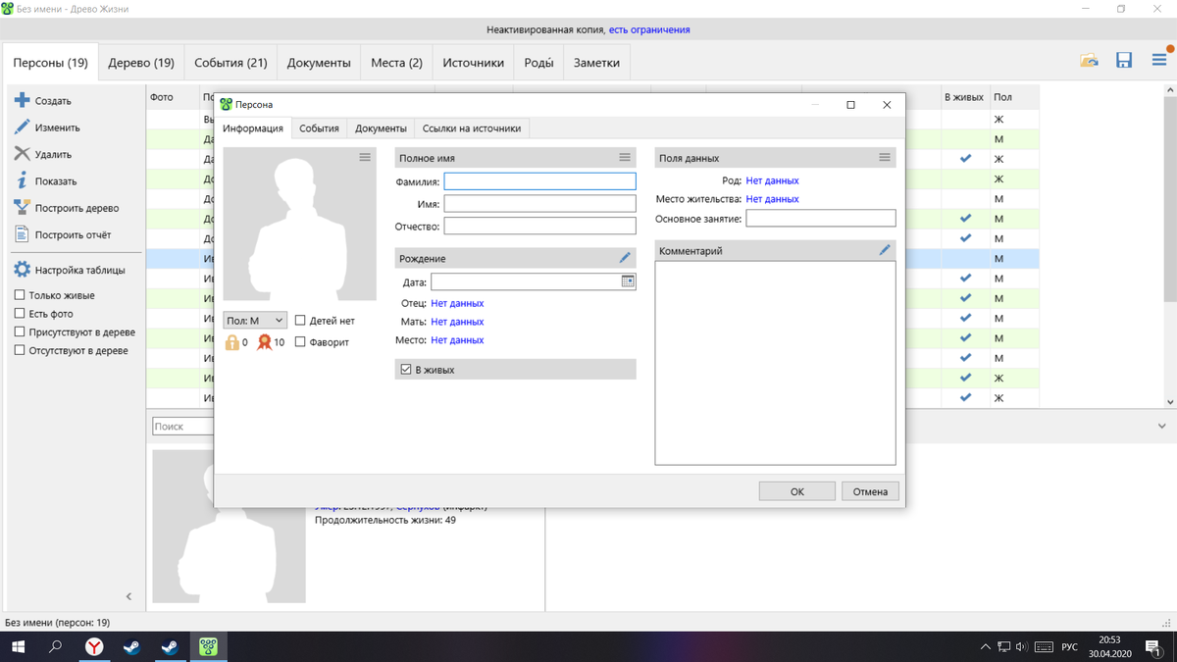The width and height of the screenshot is (1177, 662).
Task: Set father via Отец Нет данных link
Action: (x=457, y=303)
